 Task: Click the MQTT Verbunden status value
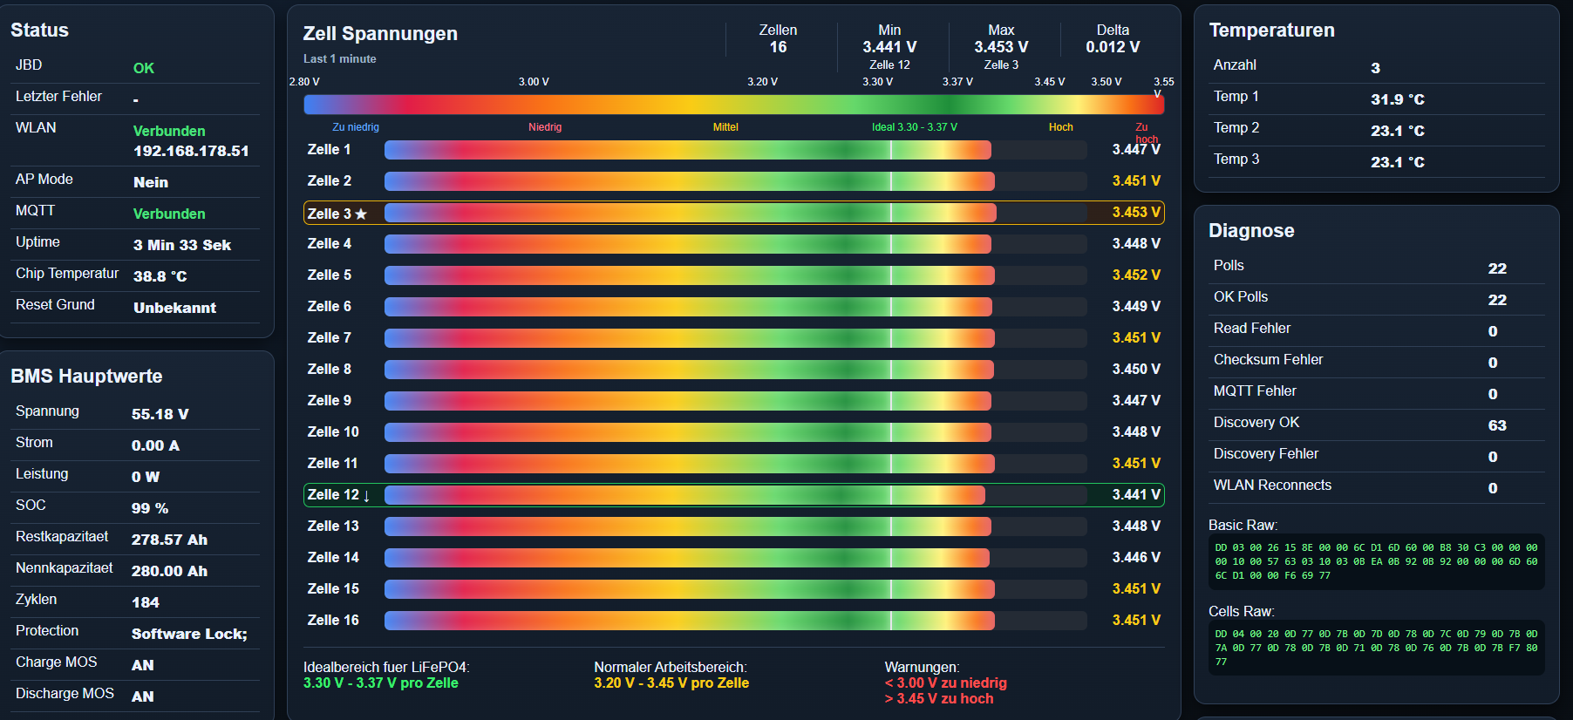[169, 214]
